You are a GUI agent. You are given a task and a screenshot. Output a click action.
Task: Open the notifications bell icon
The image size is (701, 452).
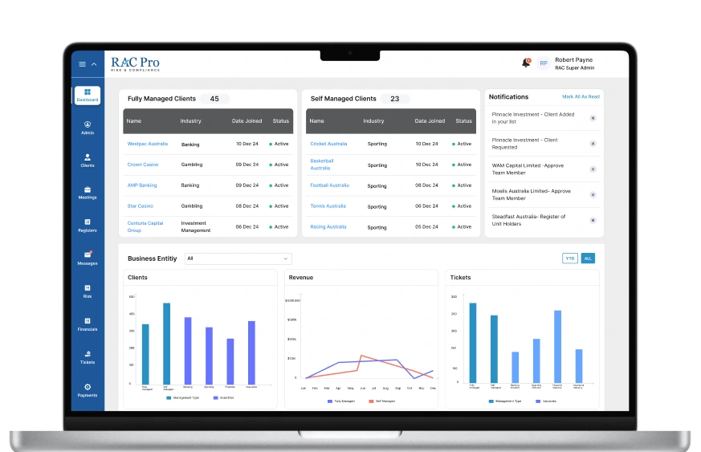pyautogui.click(x=526, y=63)
